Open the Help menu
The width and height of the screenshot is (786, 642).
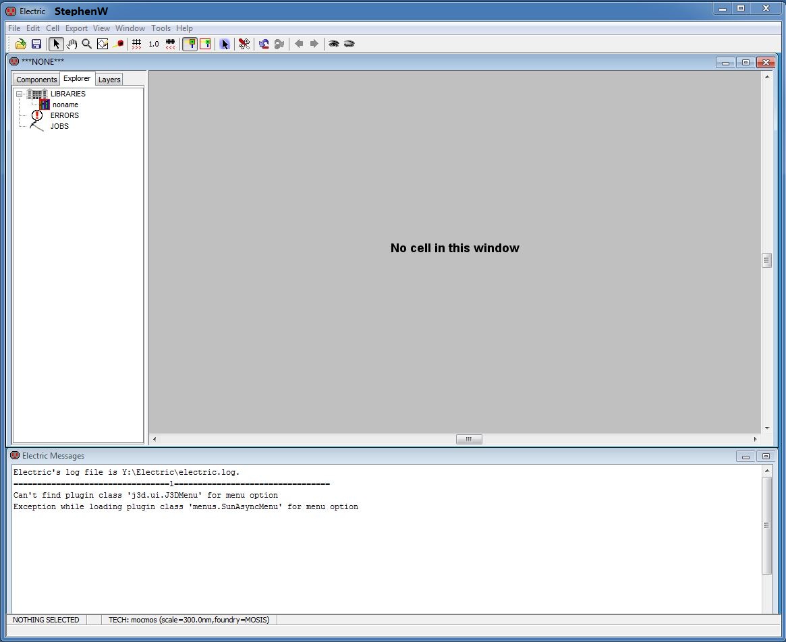pos(184,28)
